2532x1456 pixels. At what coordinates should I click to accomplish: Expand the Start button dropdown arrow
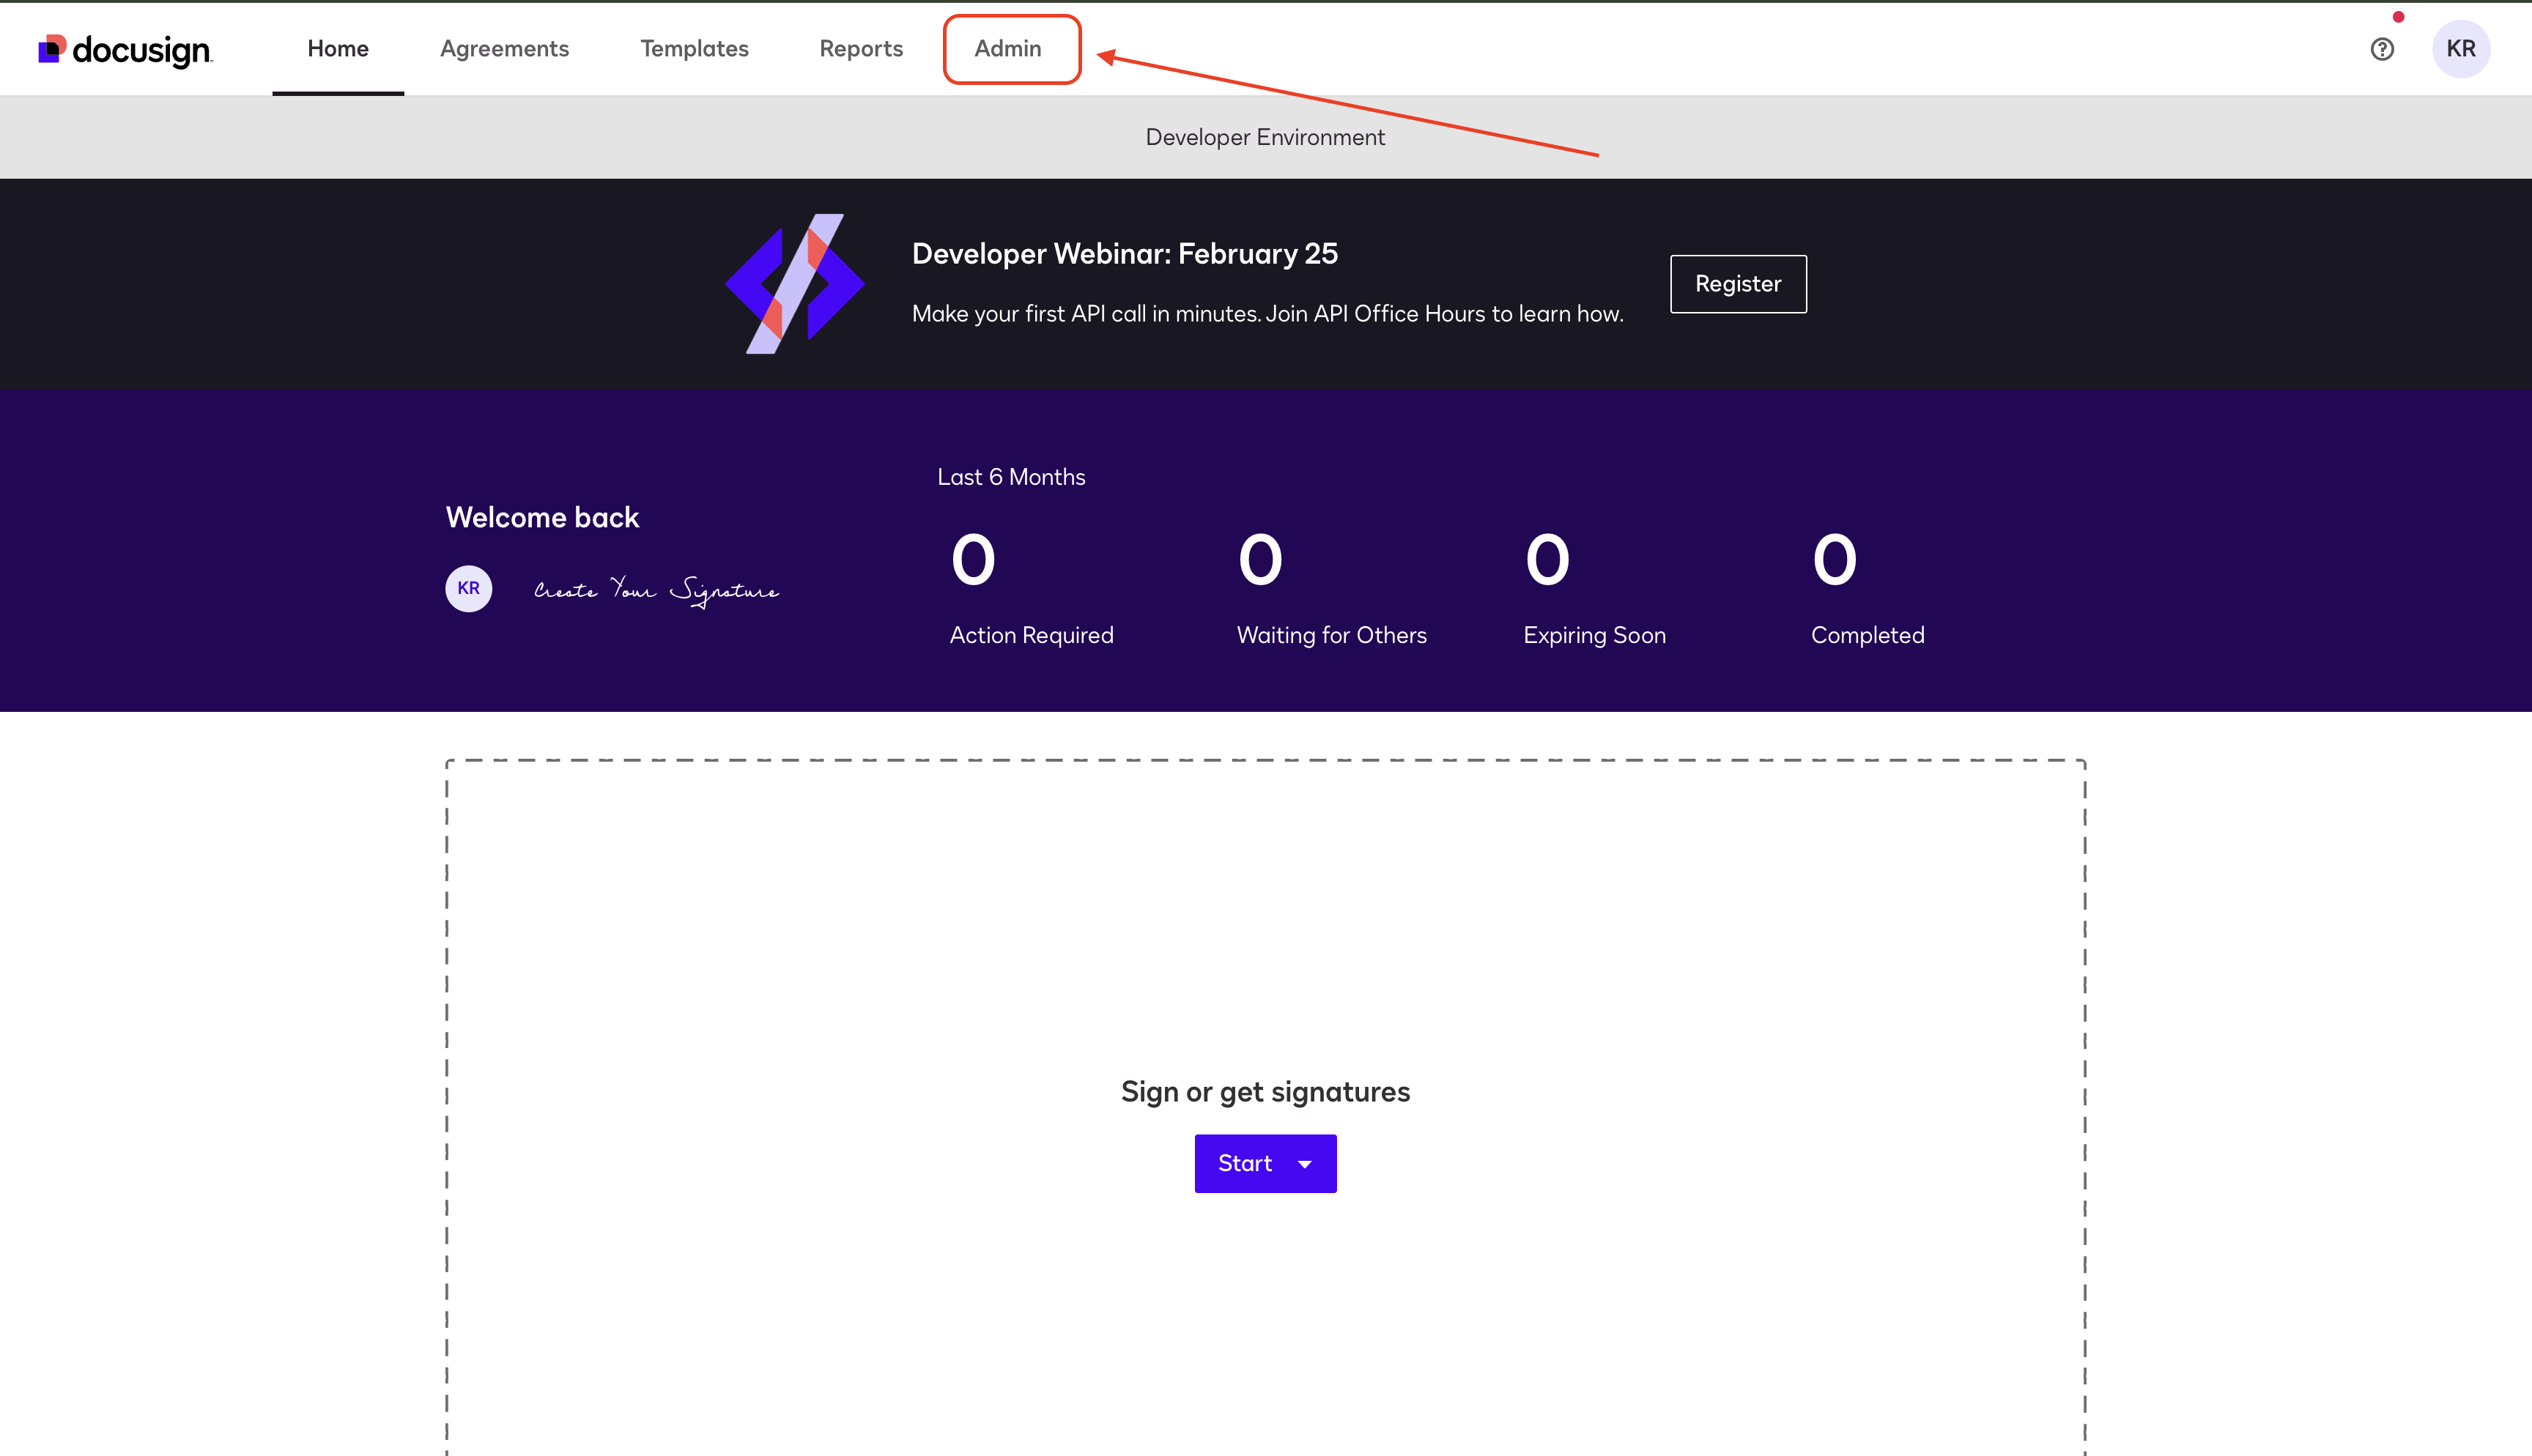tap(1305, 1164)
